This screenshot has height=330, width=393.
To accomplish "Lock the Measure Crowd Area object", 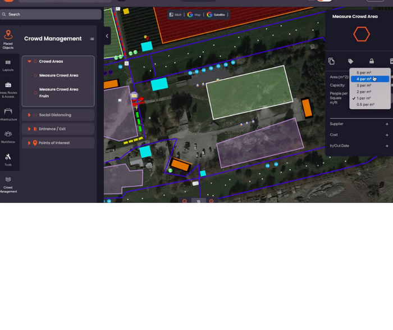I will point(371,61).
